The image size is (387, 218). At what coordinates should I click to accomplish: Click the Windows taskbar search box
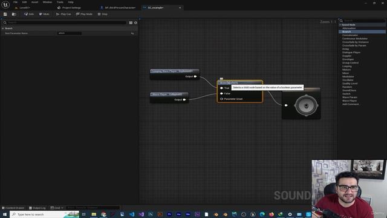coord(44,214)
